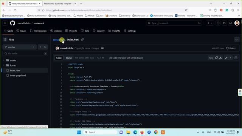Download the raw file

click(x=220, y=58)
